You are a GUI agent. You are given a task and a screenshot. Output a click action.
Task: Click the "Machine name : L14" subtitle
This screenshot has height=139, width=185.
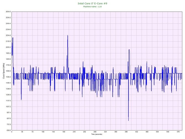pyautogui.click(x=92, y=7)
